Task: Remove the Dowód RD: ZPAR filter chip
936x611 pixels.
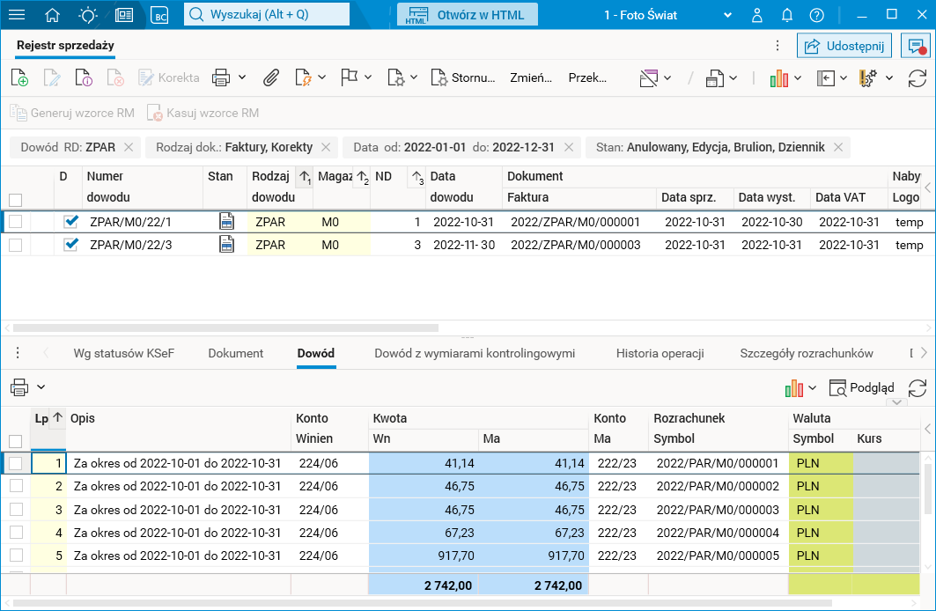Action: pos(129,148)
